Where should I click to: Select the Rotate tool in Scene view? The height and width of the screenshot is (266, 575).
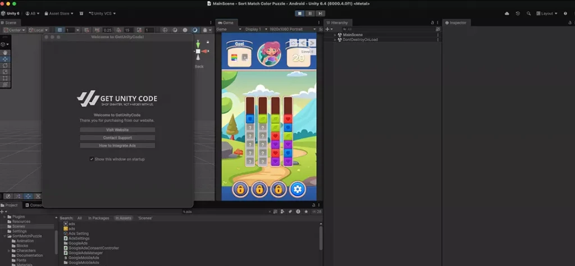pos(5,65)
